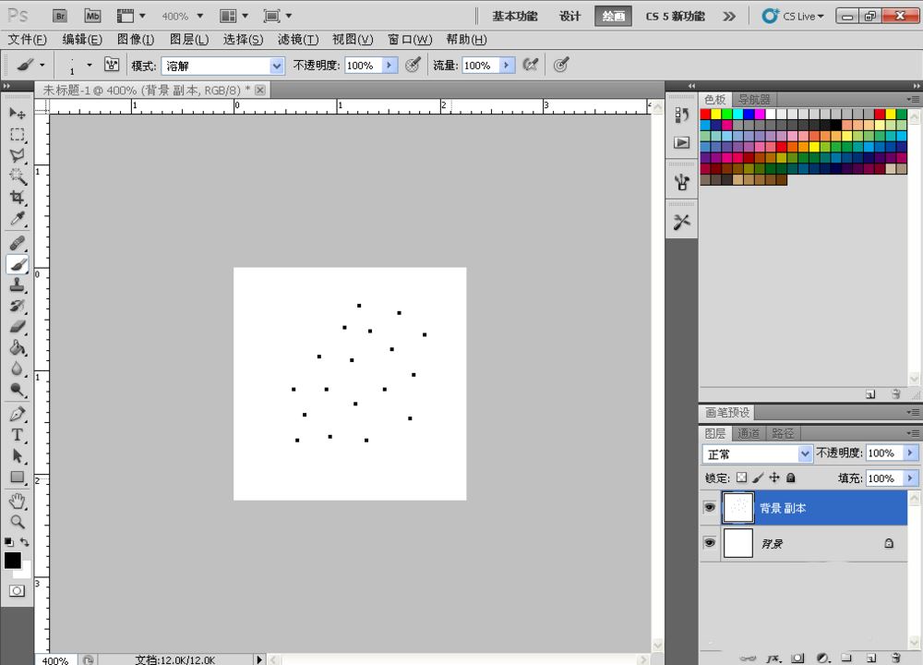The image size is (923, 665).
Task: Select the Pen tool
Action: [x=17, y=414]
